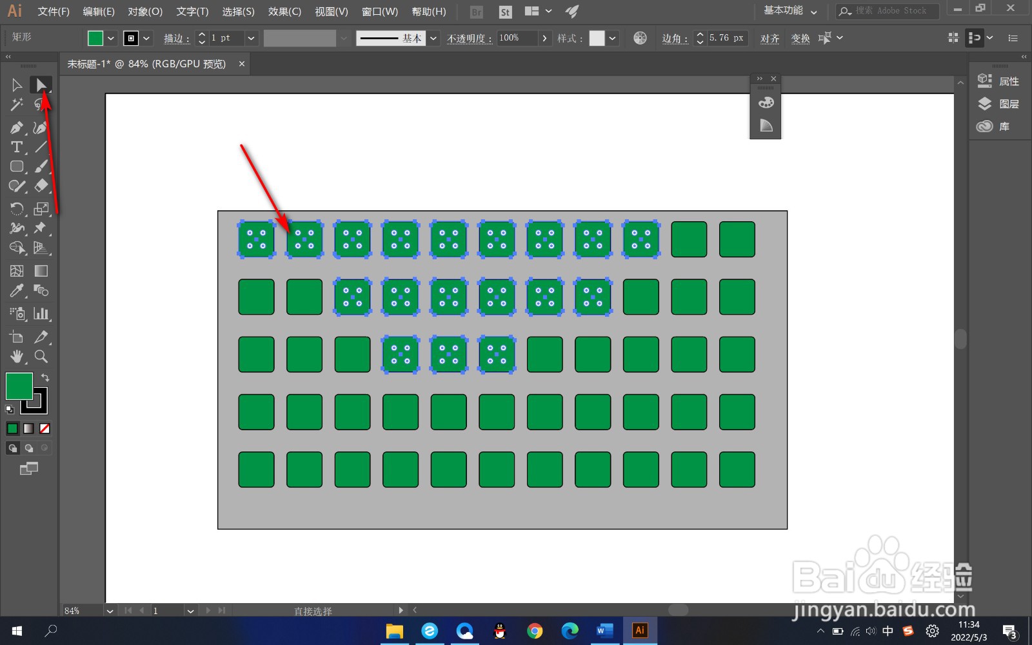Open the Color Guide floating panel icon
Image resolution: width=1032 pixels, height=645 pixels.
click(766, 125)
